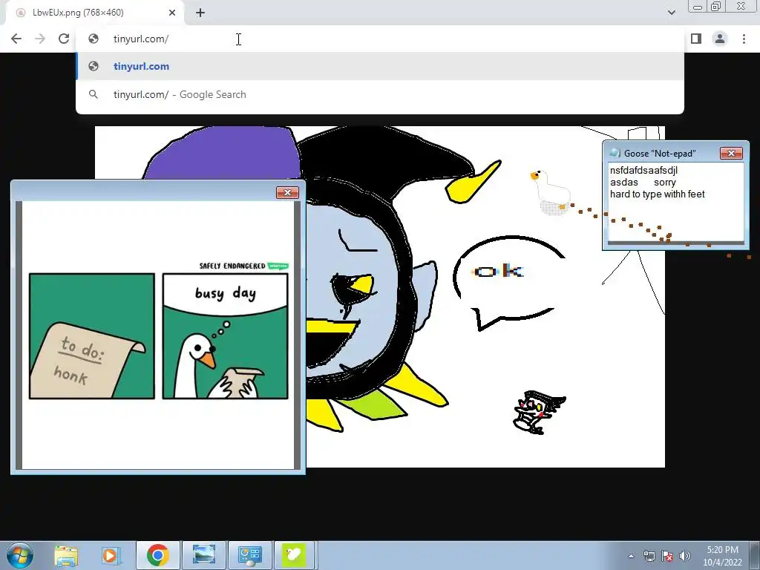Click the browser forward arrow
Screen dimensions: 760x570
[x=40, y=39]
